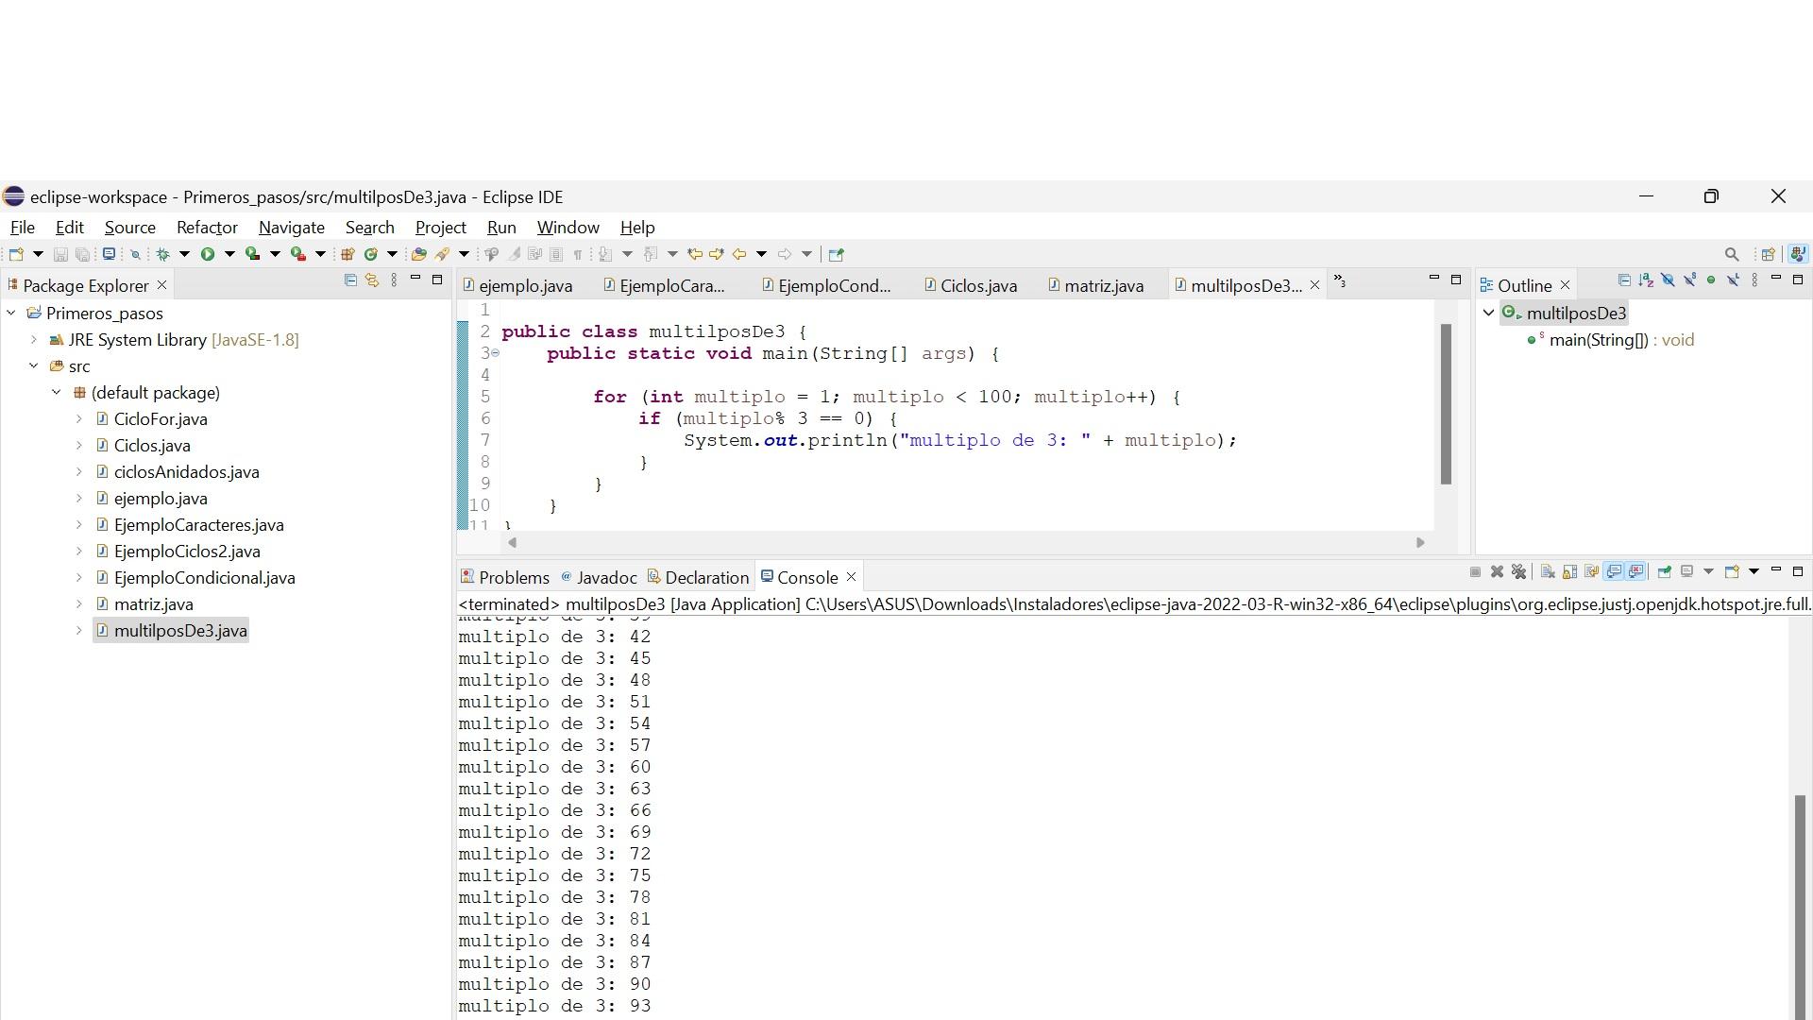Show hidden editor tabs list
Screen dimensions: 1813x1020
click(x=1339, y=281)
